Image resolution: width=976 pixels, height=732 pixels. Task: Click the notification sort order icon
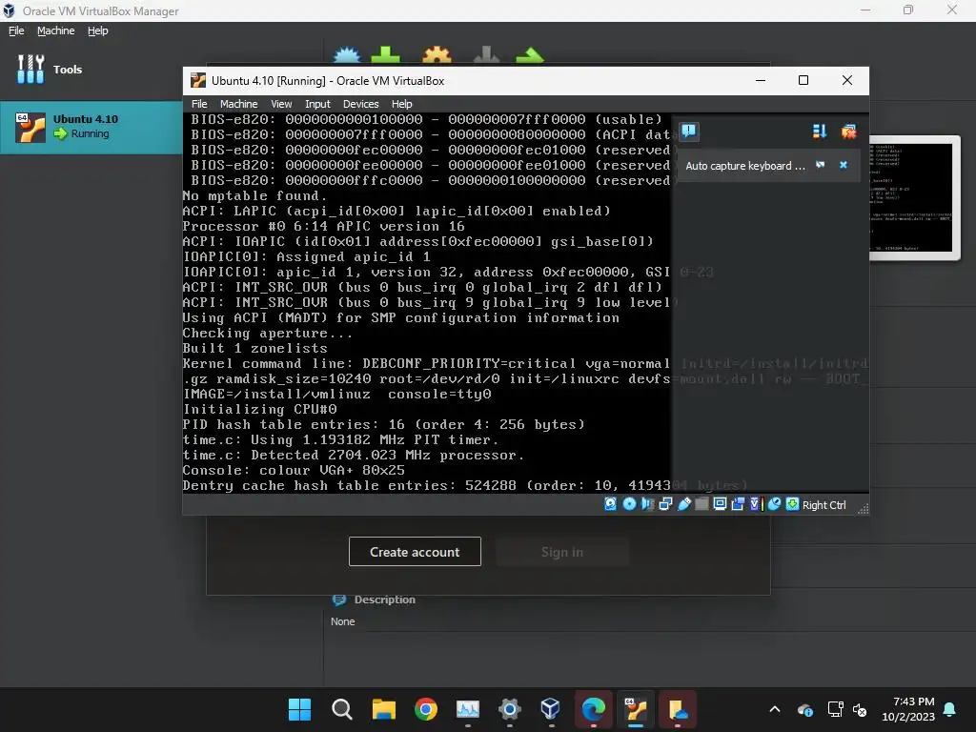point(819,132)
